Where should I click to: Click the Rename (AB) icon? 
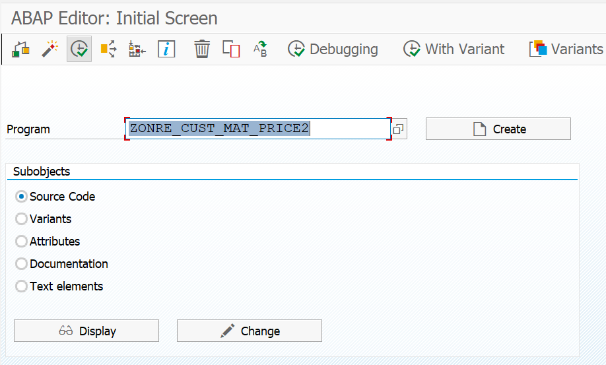[260, 50]
